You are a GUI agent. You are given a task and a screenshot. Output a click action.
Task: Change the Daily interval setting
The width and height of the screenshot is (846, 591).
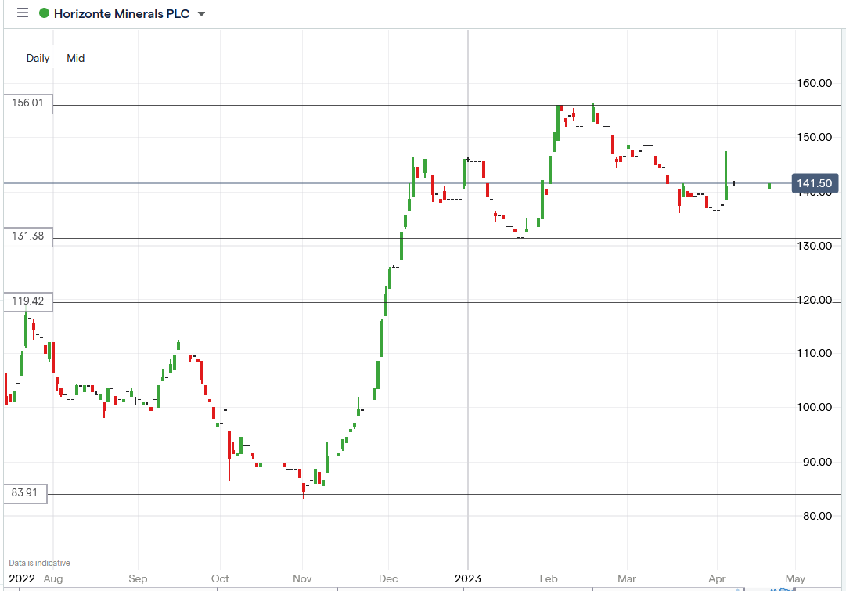[x=38, y=58]
